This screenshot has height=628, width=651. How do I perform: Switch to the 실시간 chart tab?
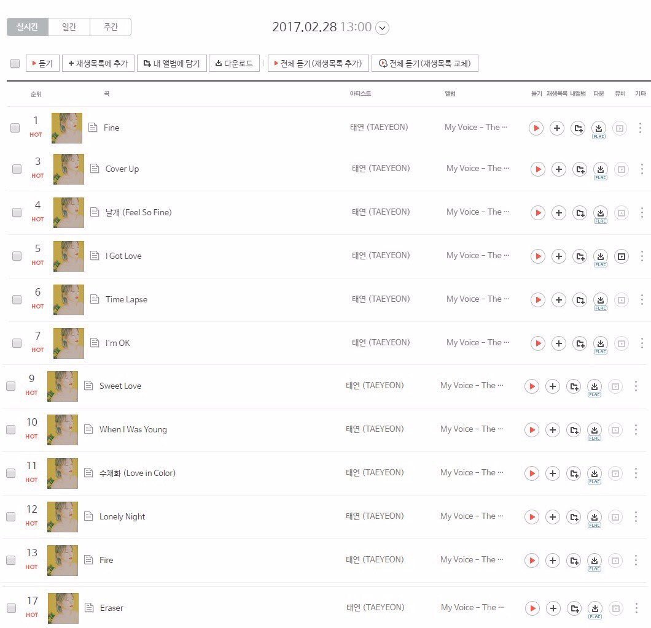tap(28, 27)
